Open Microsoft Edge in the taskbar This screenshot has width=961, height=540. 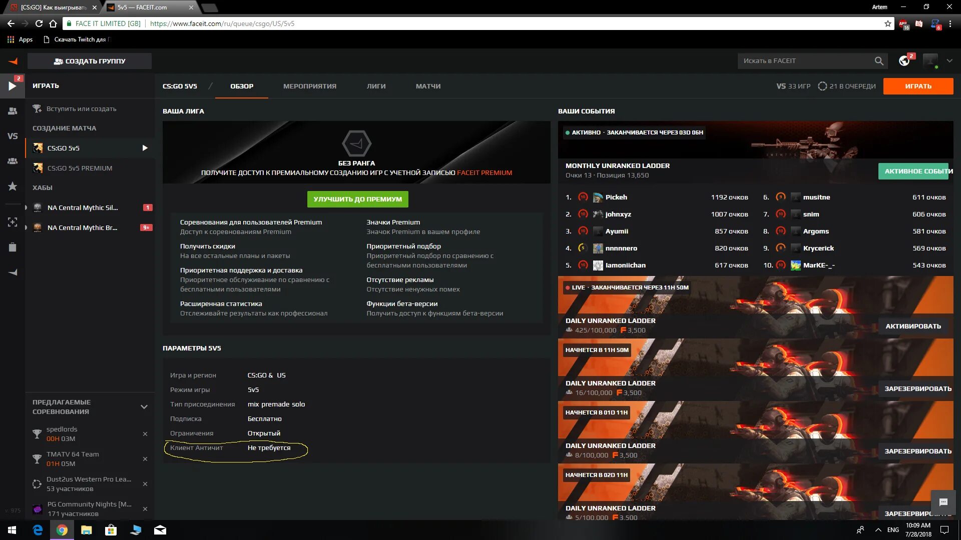[x=38, y=530]
